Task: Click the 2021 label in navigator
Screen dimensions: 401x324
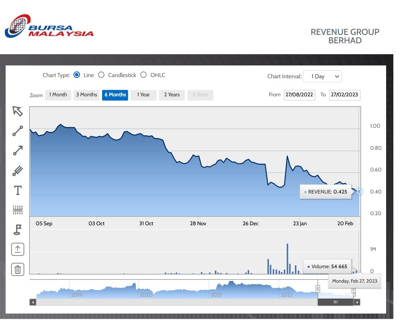Action: (x=216, y=295)
